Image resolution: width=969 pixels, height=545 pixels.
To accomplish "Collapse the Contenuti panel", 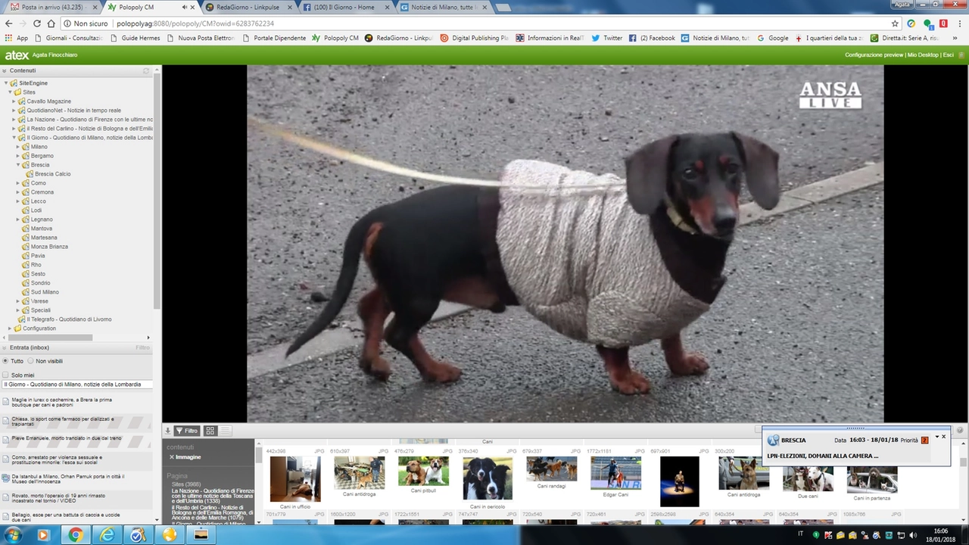I will tap(5, 70).
